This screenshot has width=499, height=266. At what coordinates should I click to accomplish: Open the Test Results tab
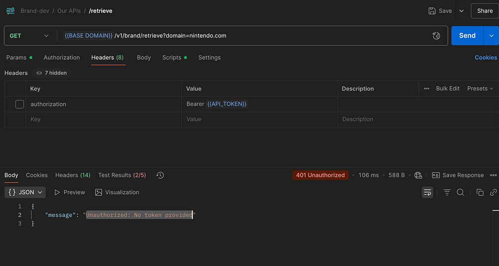123,175
